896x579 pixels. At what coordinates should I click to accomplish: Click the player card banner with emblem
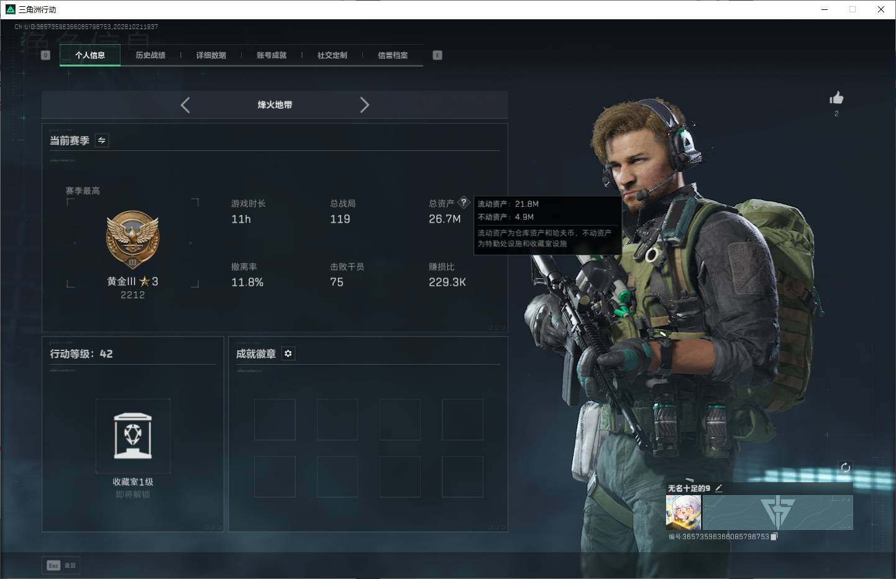pos(777,513)
